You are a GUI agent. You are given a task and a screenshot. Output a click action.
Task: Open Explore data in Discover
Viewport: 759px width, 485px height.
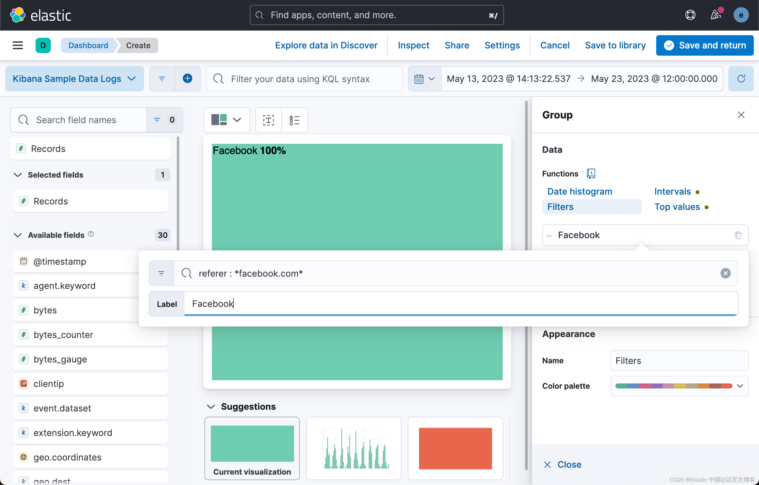coord(326,45)
